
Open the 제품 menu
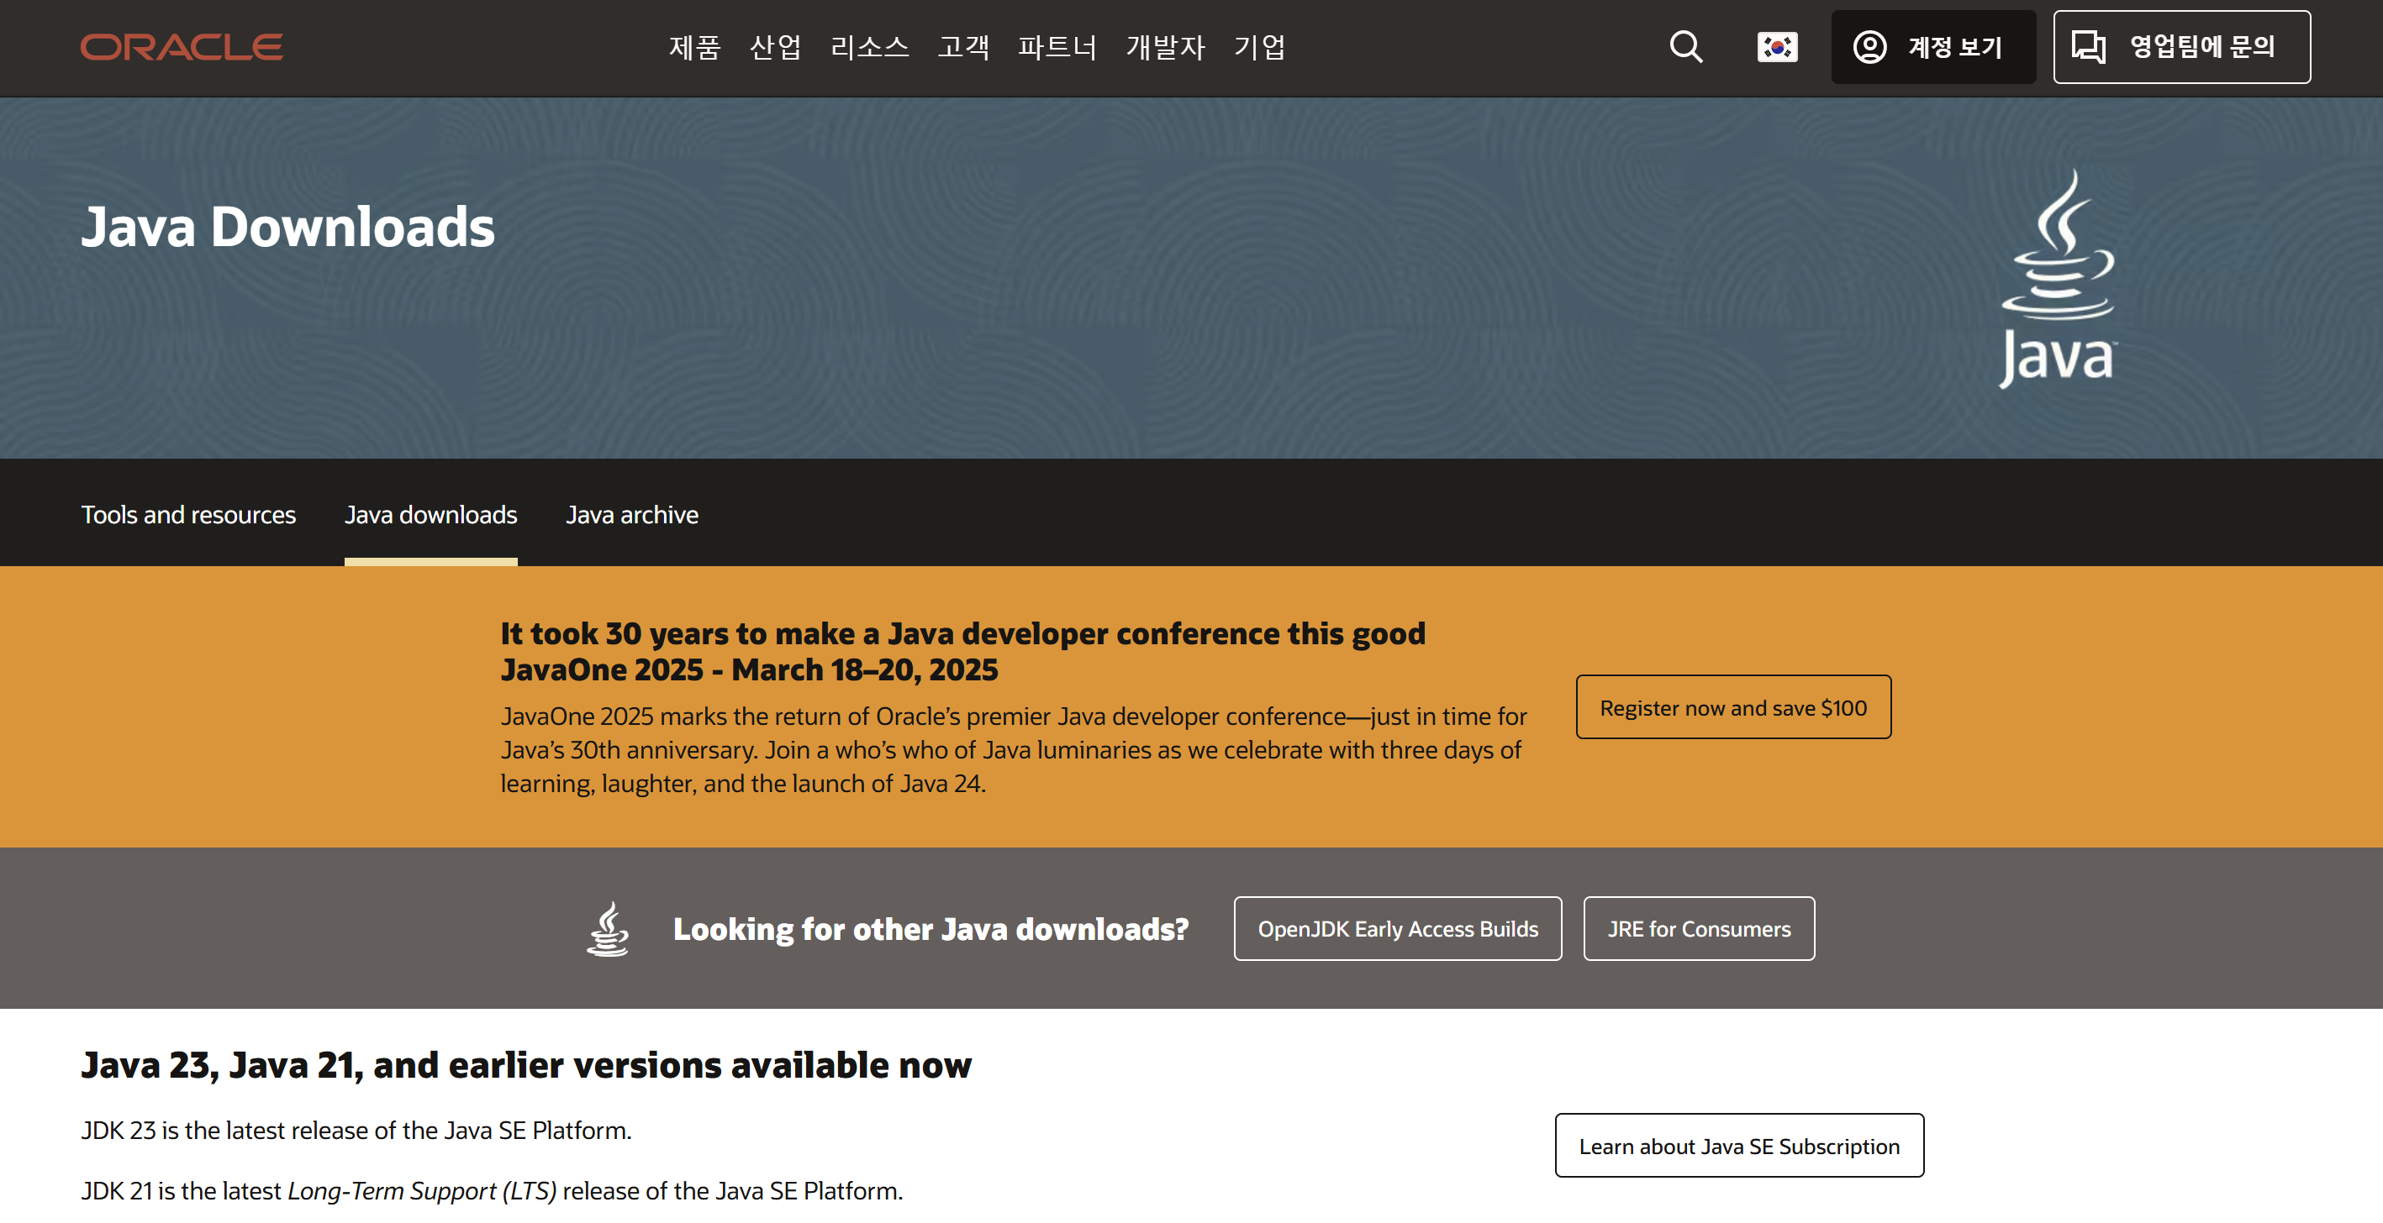pos(693,47)
